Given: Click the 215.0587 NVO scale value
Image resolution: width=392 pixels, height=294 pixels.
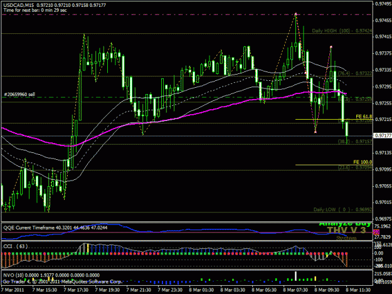Looking at the screenshot, I should 383,274.
